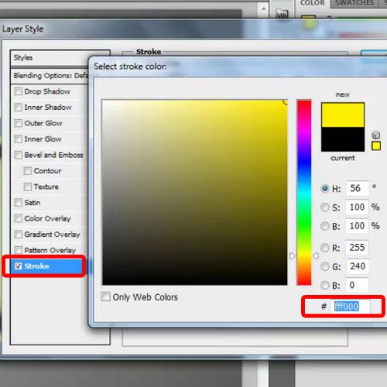Enable the Only Web Colors checkbox

coord(105,296)
